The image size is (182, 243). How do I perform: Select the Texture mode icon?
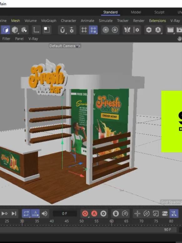(x=24, y=30)
